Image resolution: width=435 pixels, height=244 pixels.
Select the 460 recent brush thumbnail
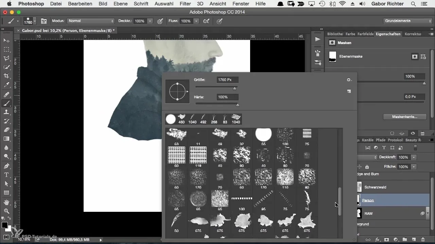tap(181, 119)
